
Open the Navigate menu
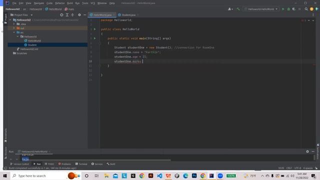[39, 3]
